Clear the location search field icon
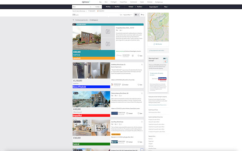This screenshot has width=242, height=151. 90,7
